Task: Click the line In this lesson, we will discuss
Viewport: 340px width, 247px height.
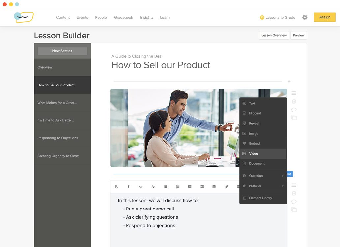Action: click(x=158, y=200)
